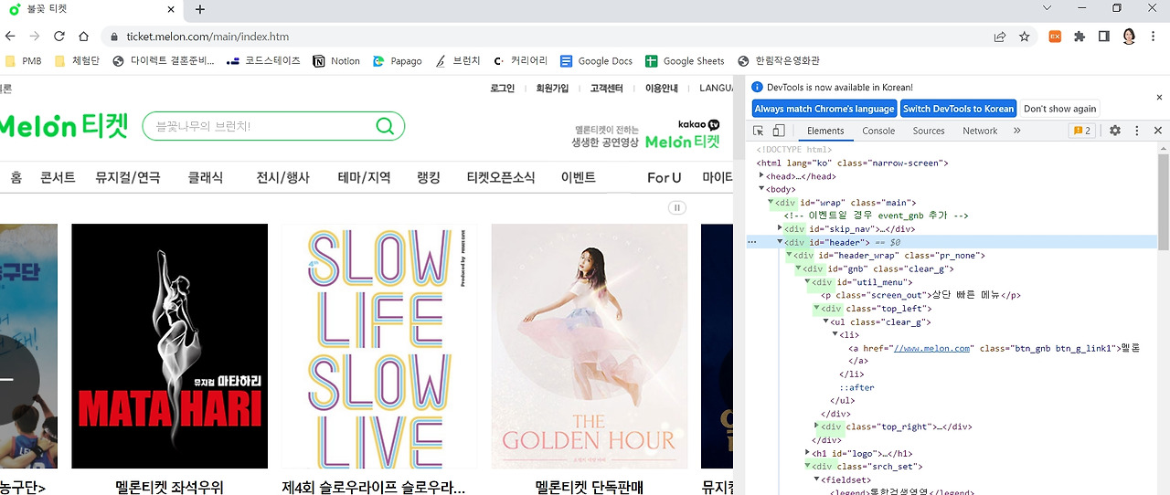The width and height of the screenshot is (1170, 495).
Task: Switch to the Console tab
Action: click(878, 131)
